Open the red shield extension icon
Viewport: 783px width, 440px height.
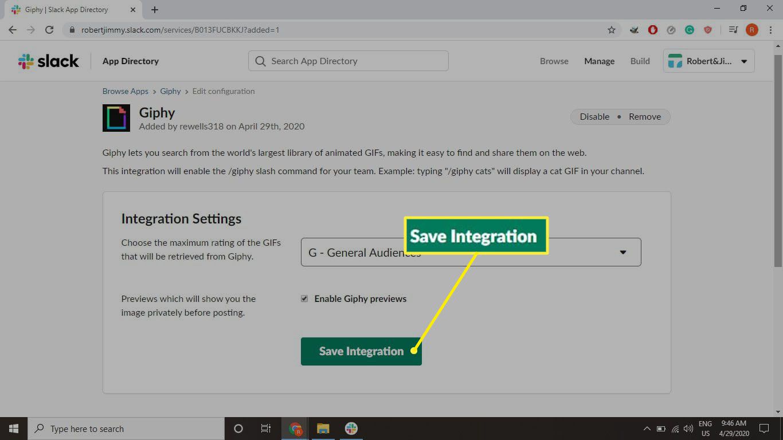(708, 30)
